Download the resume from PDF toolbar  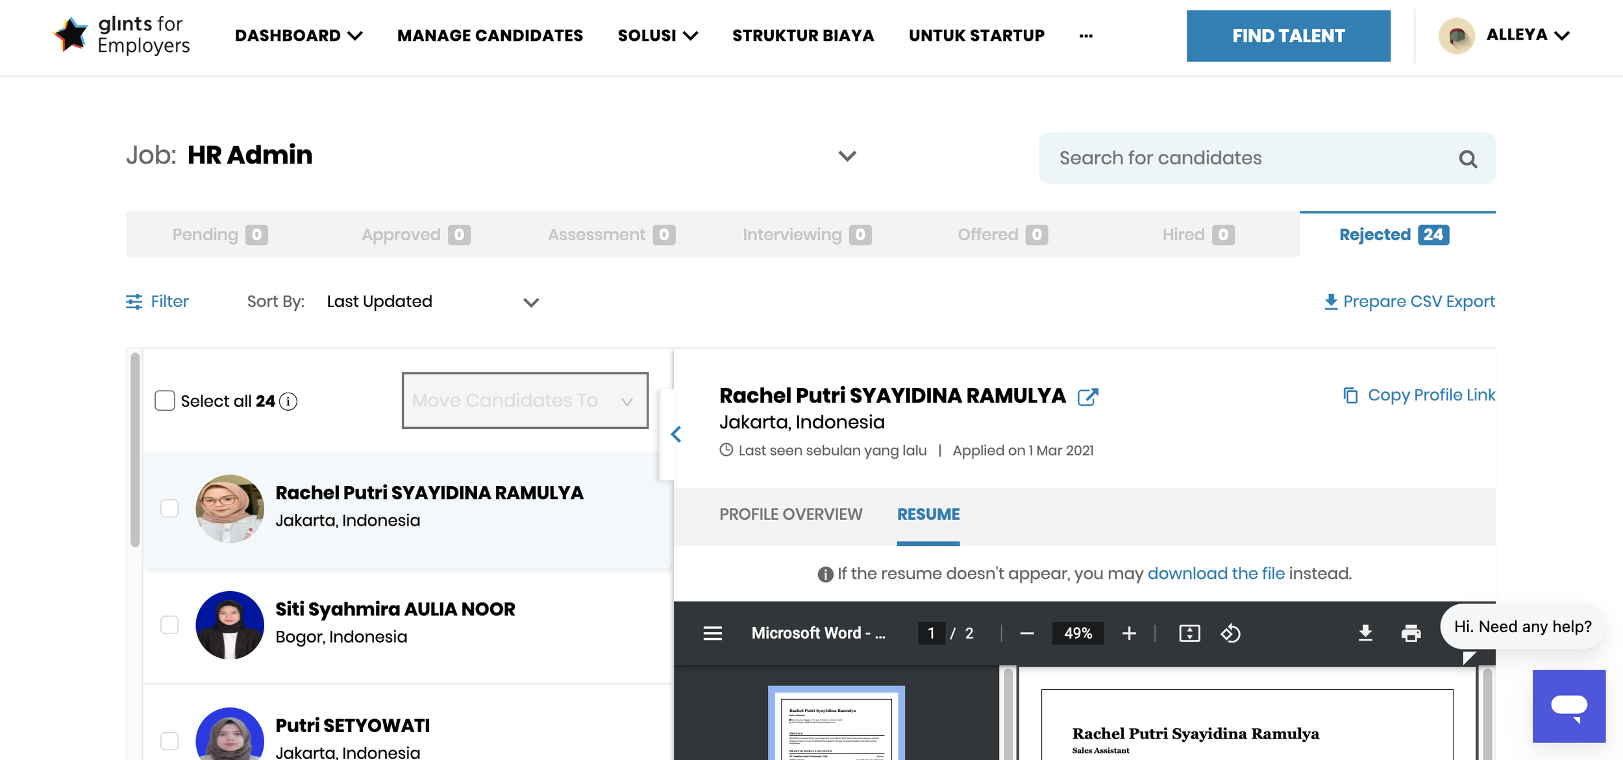1365,633
